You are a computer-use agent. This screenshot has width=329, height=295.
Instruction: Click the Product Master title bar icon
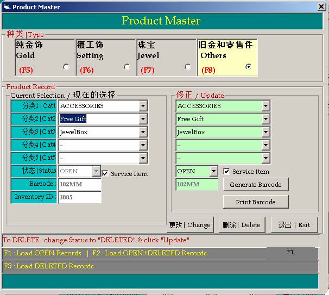click(x=6, y=7)
